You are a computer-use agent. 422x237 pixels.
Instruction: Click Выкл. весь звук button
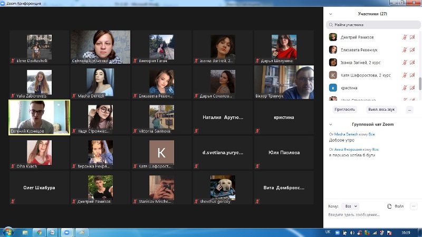click(381, 110)
